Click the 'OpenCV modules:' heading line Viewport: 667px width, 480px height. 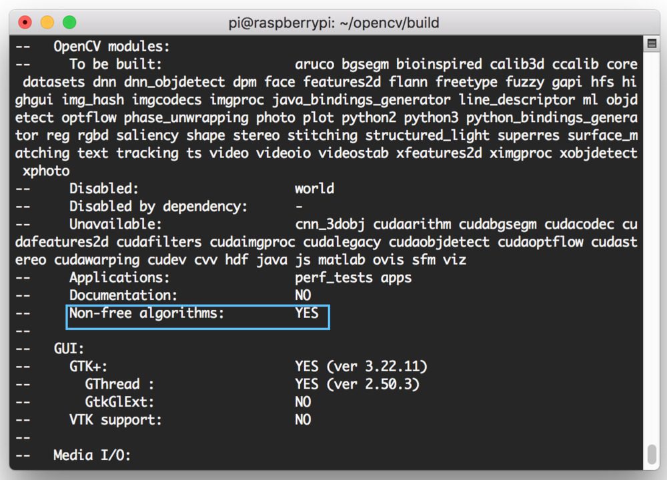tap(111, 47)
